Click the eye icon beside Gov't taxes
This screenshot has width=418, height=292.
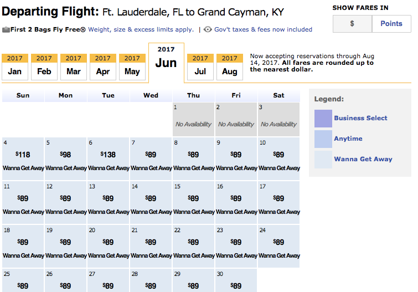208,29
